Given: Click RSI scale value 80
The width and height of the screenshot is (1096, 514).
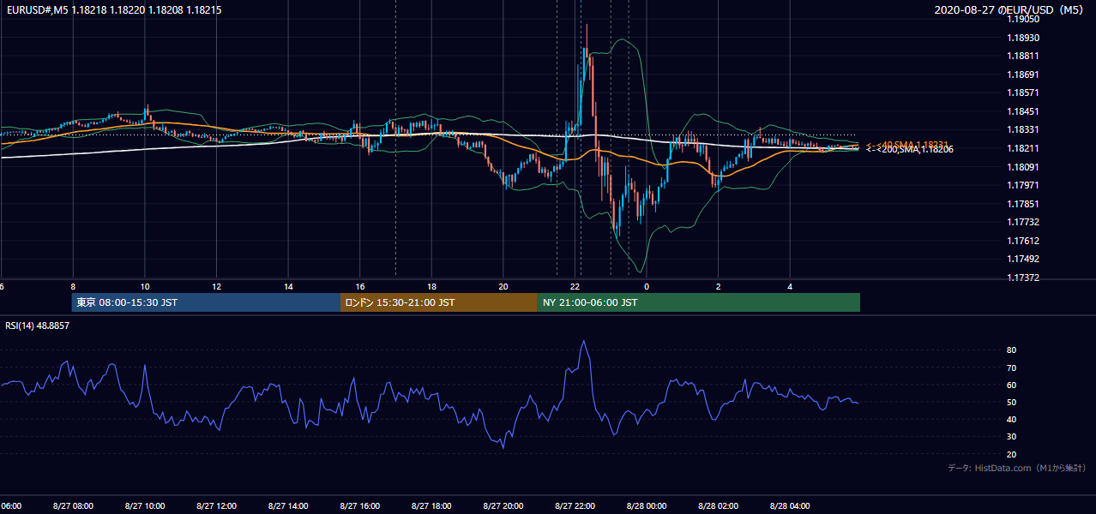Looking at the screenshot, I should 1011,350.
